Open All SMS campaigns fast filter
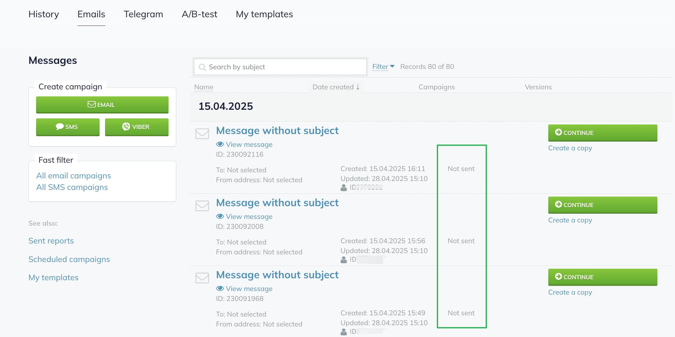 coord(72,187)
